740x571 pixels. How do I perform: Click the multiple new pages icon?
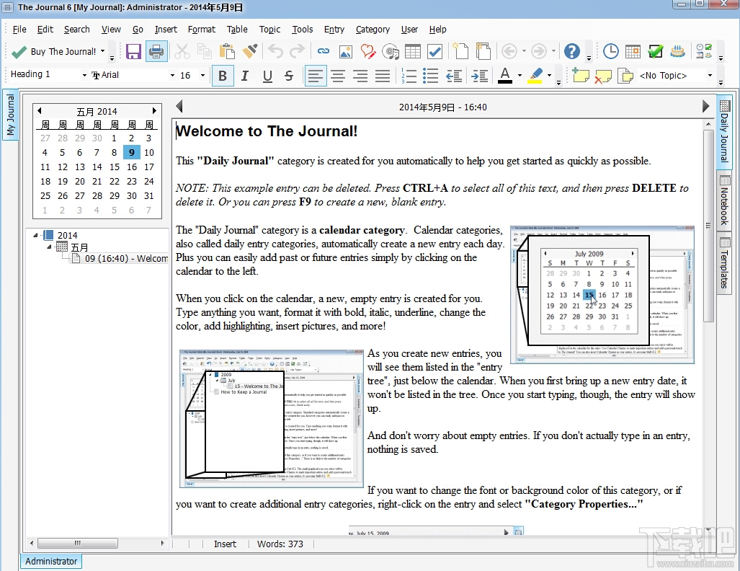pyautogui.click(x=483, y=51)
